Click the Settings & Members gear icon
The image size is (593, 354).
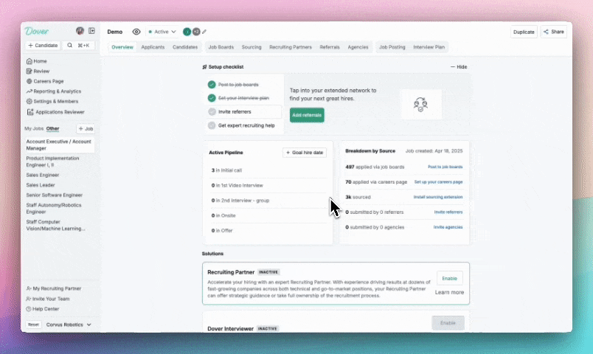pos(29,101)
